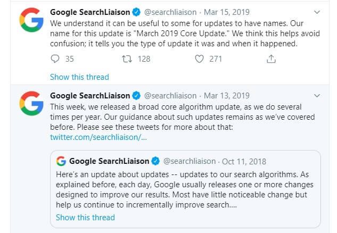The image size is (337, 233).
Task: Click the reply icon on the Mar 15 tweet
Action: [x=55, y=59]
